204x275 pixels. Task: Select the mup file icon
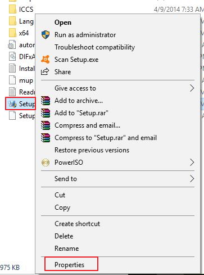click(12, 80)
